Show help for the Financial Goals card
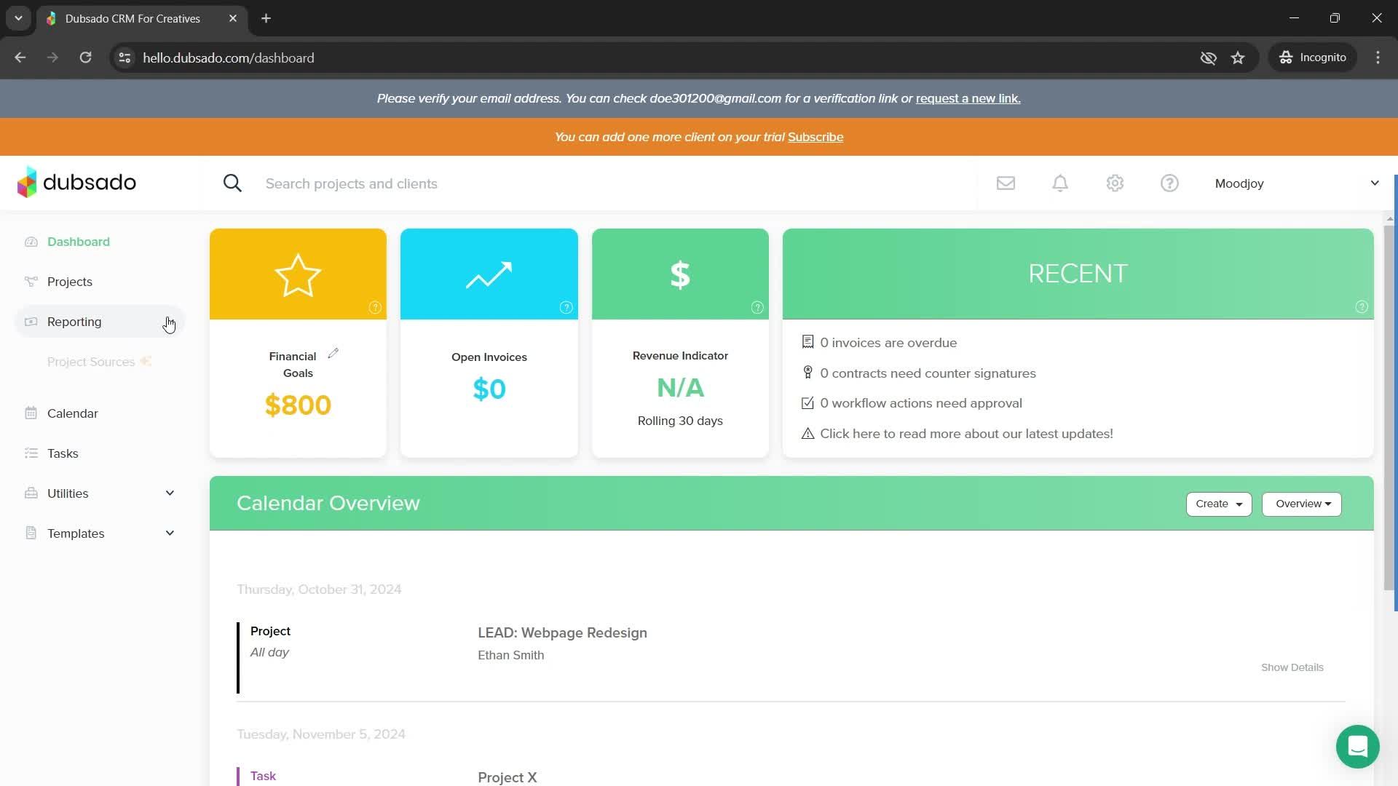The width and height of the screenshot is (1398, 786). point(375,308)
